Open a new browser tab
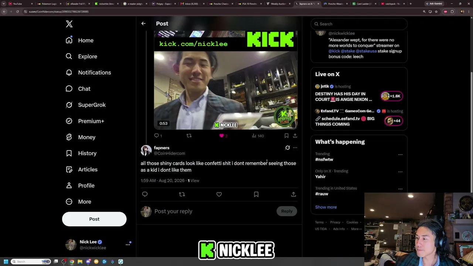Image resolution: width=473 pixels, height=266 pixels. (411, 4)
